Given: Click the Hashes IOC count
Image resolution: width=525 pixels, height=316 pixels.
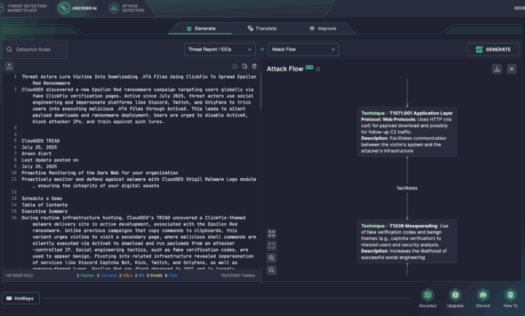Looking at the screenshot, I should coord(85,276).
